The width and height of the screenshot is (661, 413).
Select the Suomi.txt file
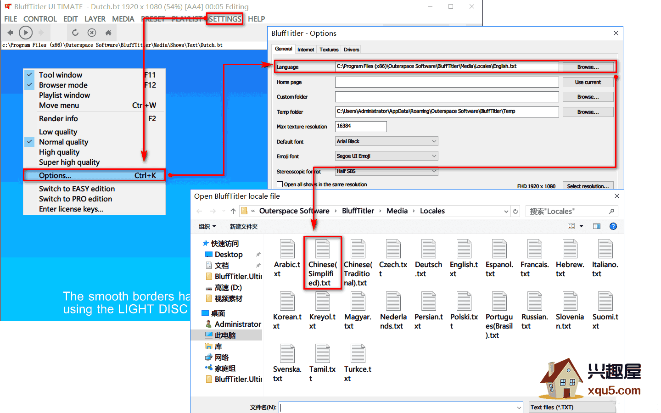coord(605,311)
